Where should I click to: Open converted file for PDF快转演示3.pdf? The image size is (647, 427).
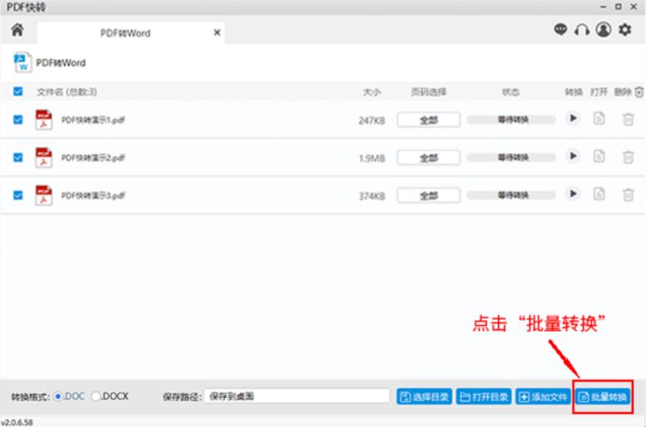(599, 194)
